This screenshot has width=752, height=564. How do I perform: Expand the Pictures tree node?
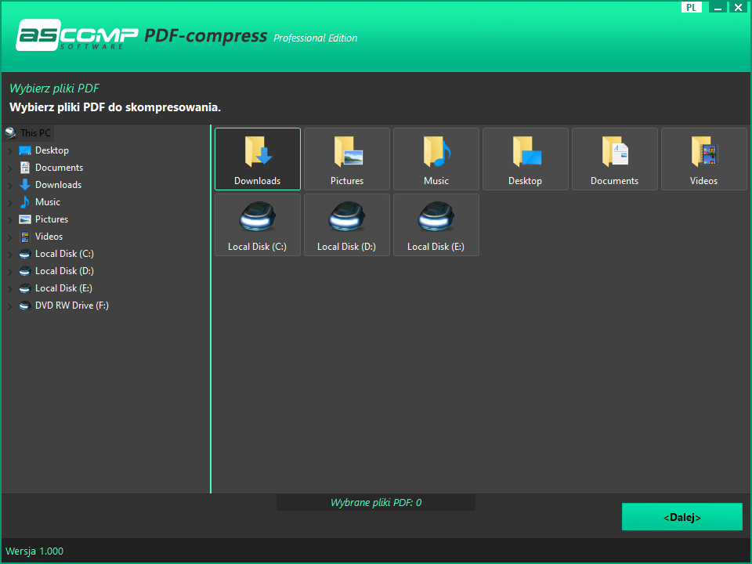coord(9,220)
